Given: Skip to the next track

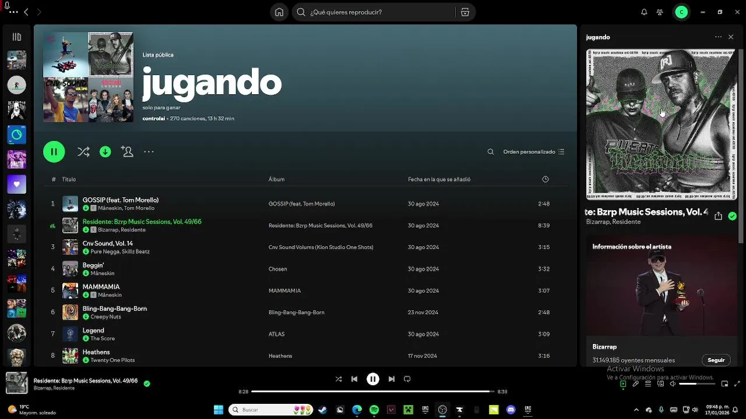Looking at the screenshot, I should coord(392,379).
